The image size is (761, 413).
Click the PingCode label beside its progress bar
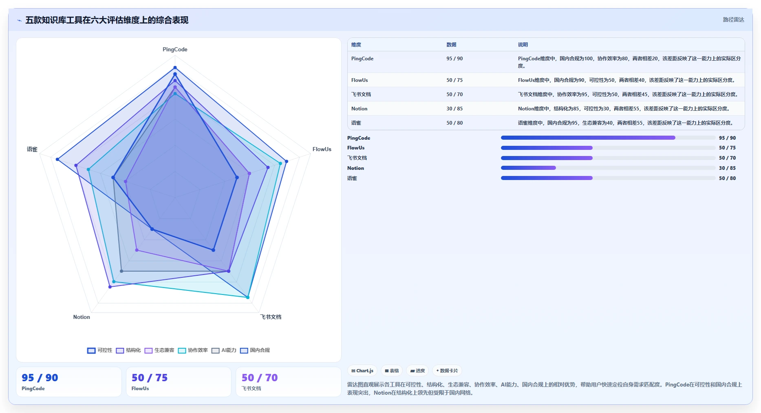point(359,138)
